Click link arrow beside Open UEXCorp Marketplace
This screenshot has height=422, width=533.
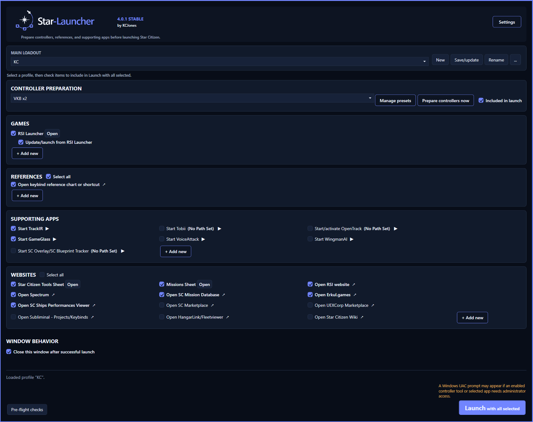373,305
